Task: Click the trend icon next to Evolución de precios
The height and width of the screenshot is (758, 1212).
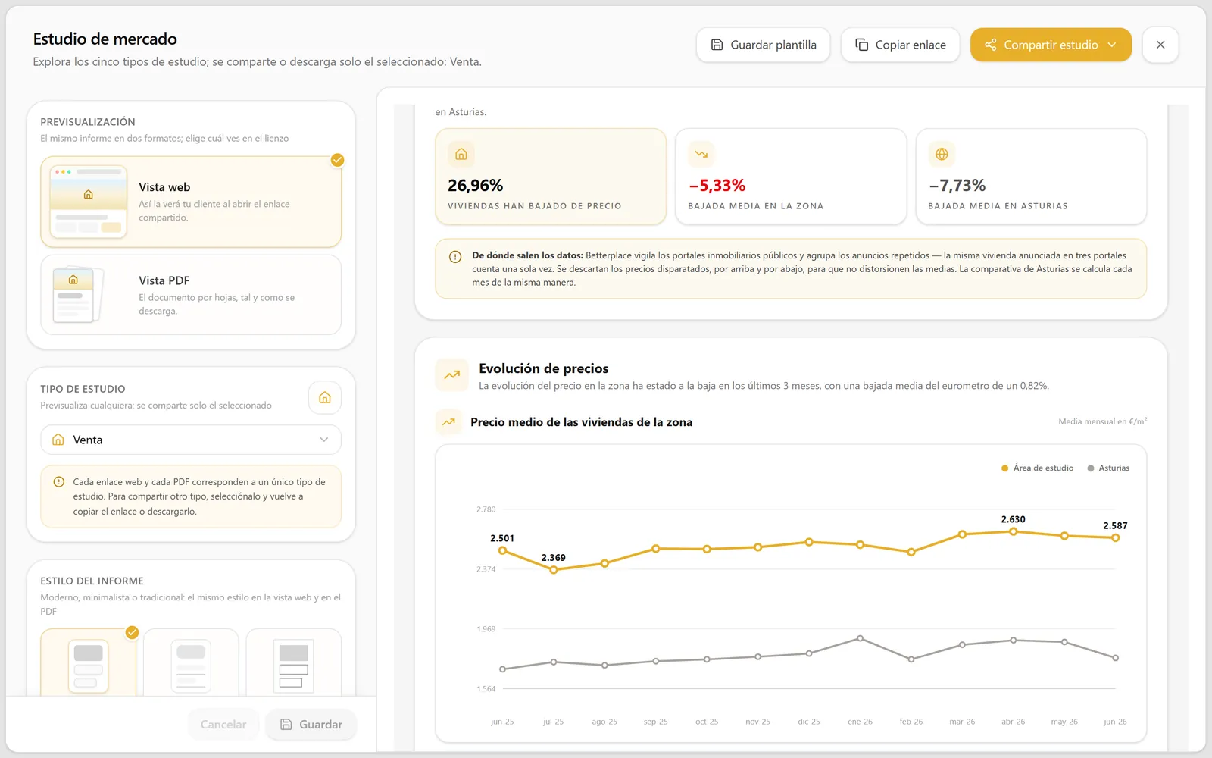Action: (x=452, y=375)
